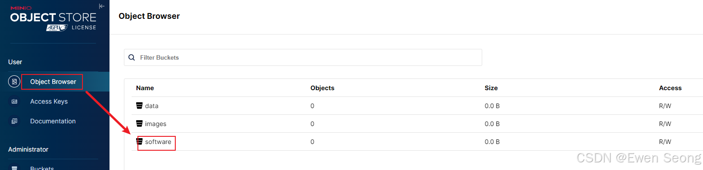Click the Access Keys sidebar icon

coord(14,101)
